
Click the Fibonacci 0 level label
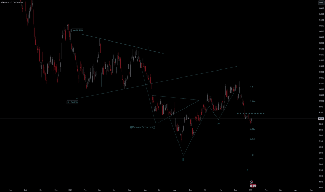[252, 155]
